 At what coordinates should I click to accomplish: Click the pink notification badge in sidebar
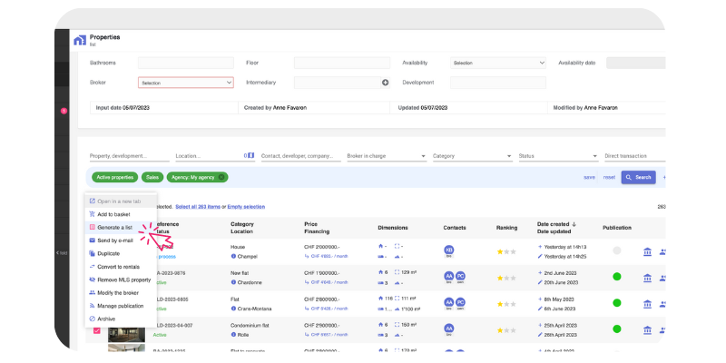click(64, 111)
